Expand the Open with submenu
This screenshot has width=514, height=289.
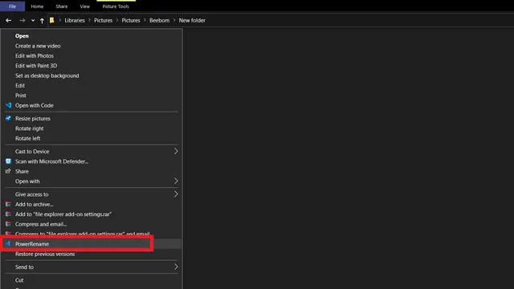click(176, 181)
